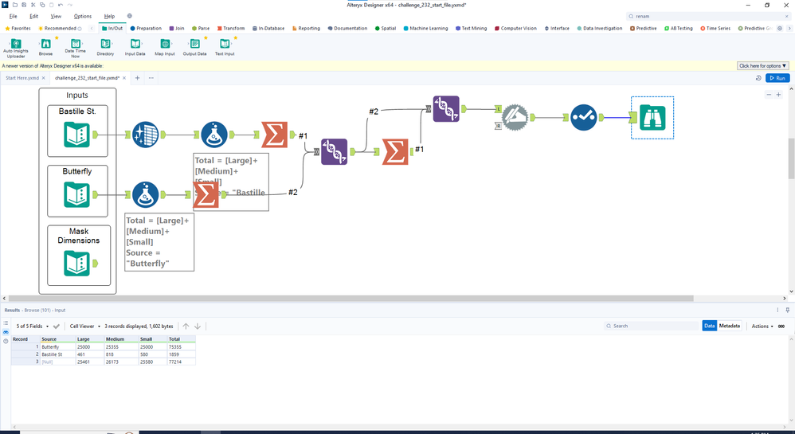Click the save icon in the title bar
This screenshot has height=434, width=795.
[x=24, y=5]
